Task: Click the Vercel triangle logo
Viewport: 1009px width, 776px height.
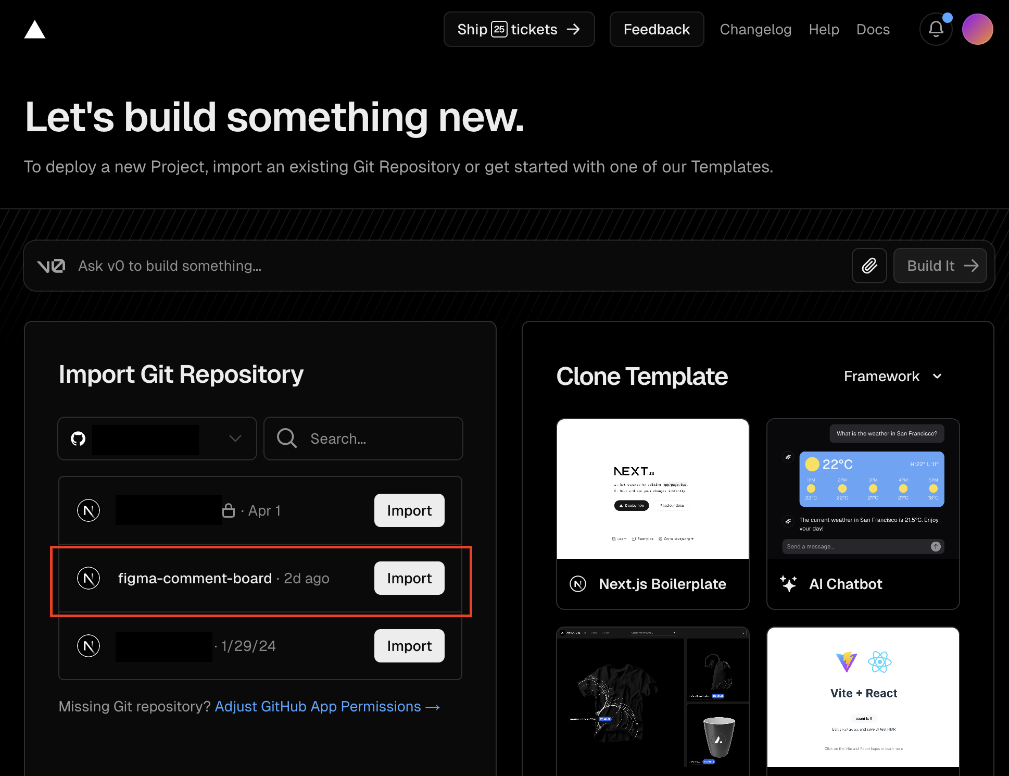Action: coord(34,30)
